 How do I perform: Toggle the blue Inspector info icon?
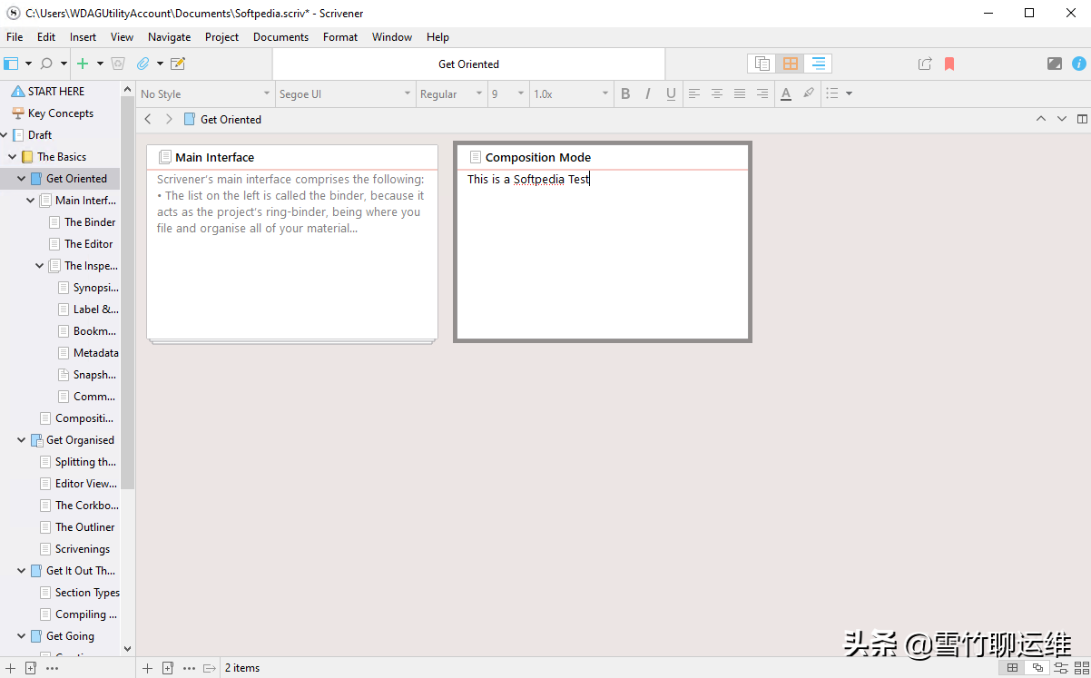[1079, 64]
